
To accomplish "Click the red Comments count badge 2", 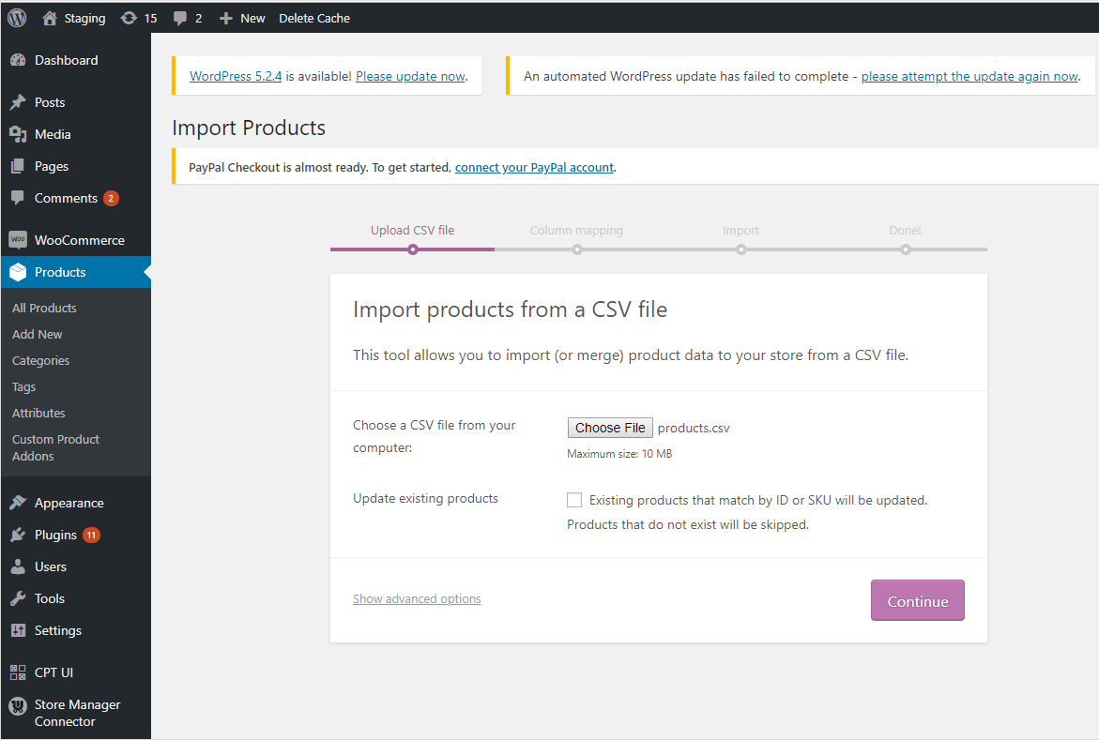I will [x=111, y=198].
